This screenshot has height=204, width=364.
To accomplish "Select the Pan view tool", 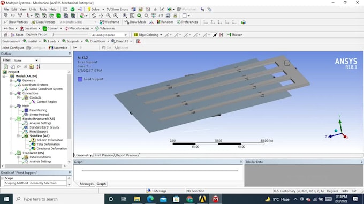I will tap(101, 16).
